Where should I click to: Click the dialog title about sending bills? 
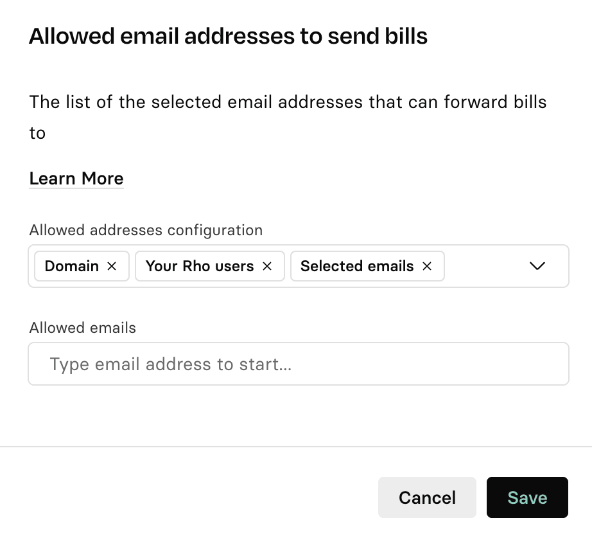point(229,37)
